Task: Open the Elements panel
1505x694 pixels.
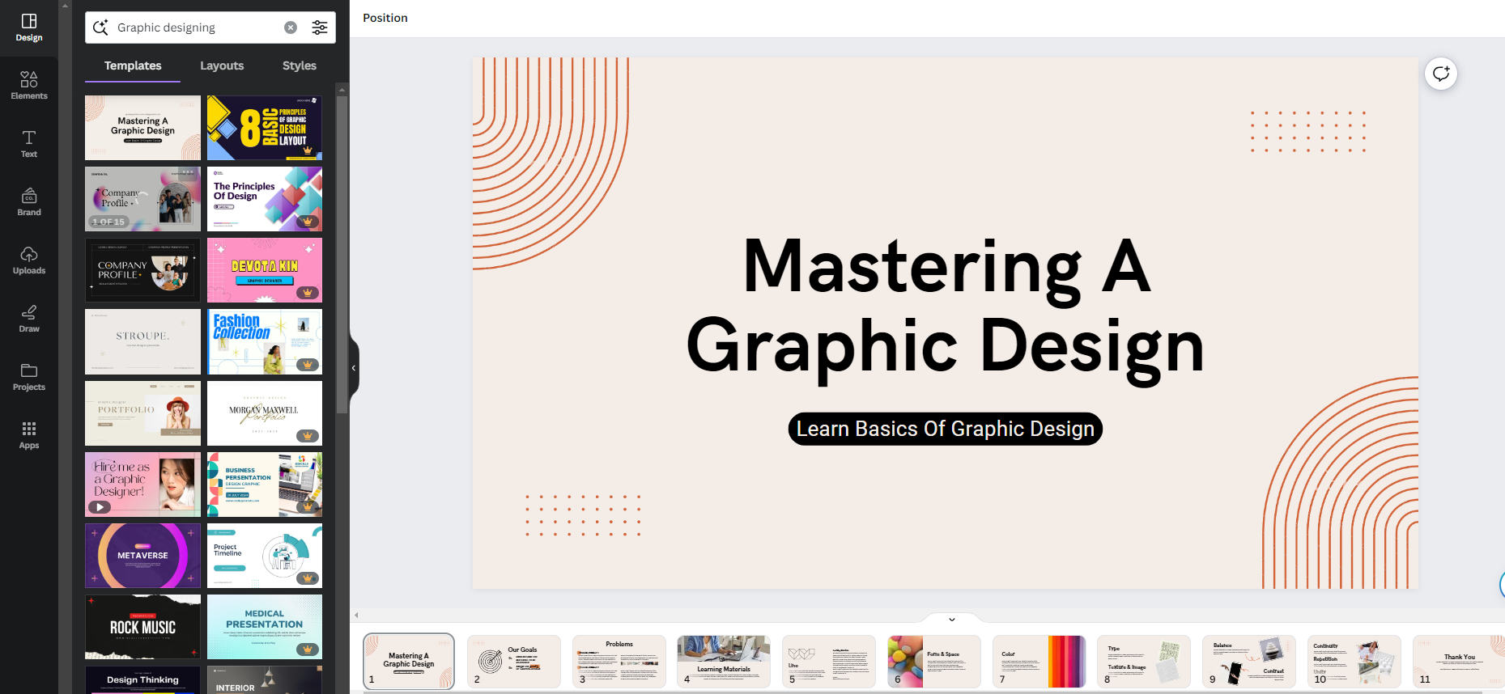Action: (x=29, y=86)
